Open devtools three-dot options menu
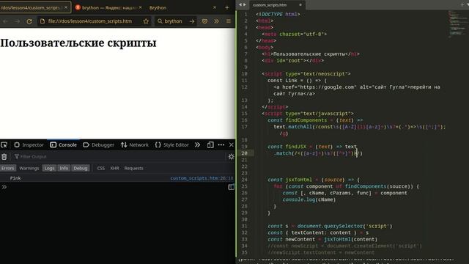Screen dimensions: 469x264 point(221,145)
